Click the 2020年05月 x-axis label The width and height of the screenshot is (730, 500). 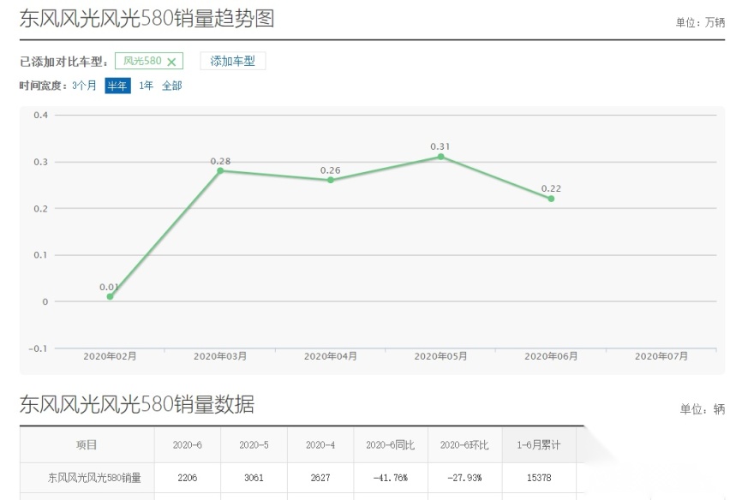pos(441,356)
